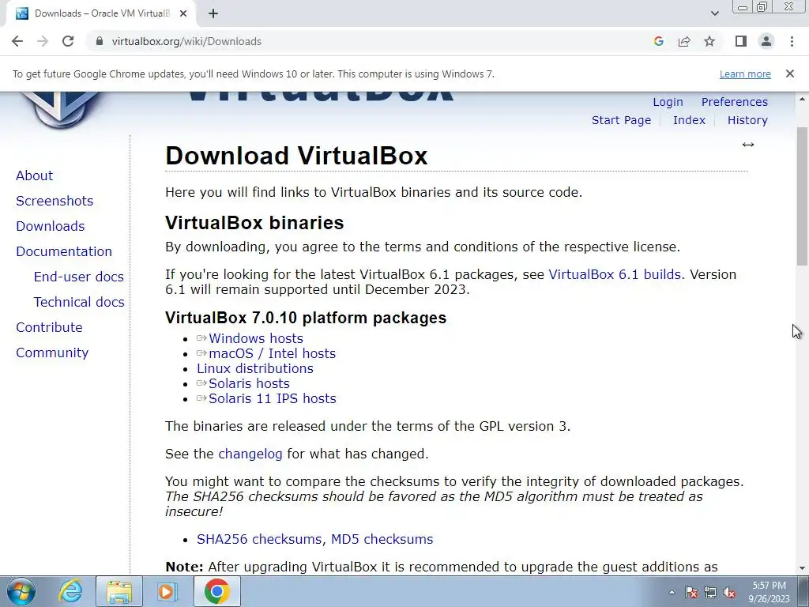Open About in the sidebar
This screenshot has height=607, width=809.
coord(34,175)
